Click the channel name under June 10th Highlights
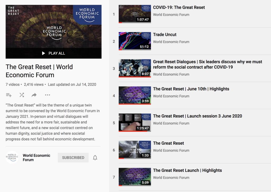The image size is (271, 192). [171, 96]
